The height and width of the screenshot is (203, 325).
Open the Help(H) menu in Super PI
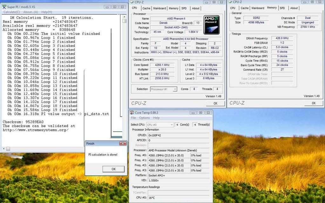pyautogui.click(x=47, y=12)
